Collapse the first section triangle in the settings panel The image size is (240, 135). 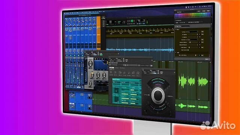176,29
